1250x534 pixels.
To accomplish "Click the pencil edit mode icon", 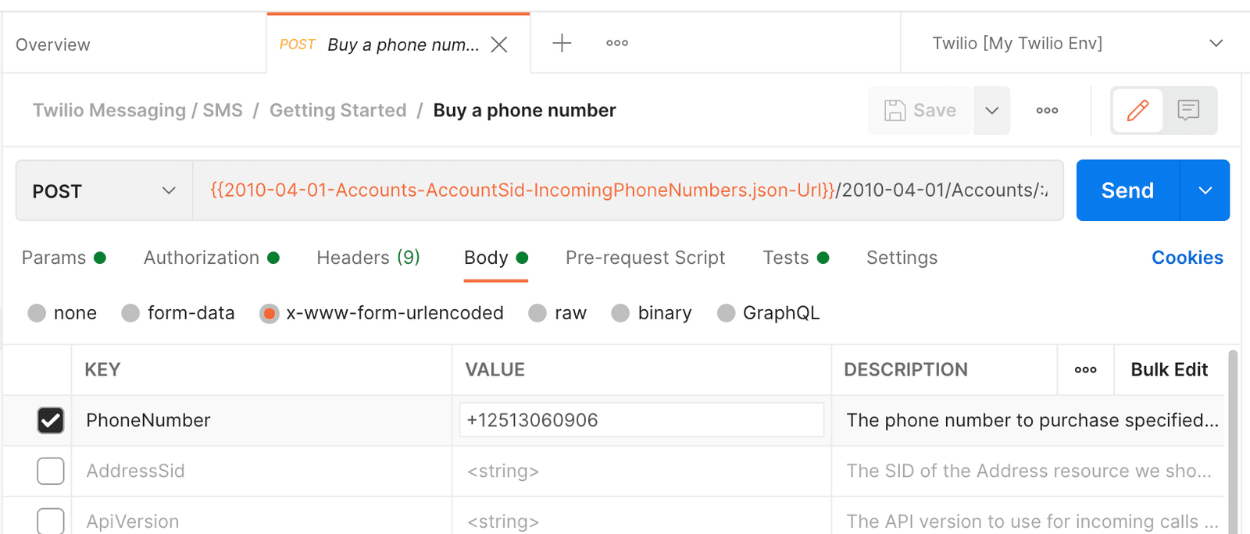I will click(x=1137, y=110).
